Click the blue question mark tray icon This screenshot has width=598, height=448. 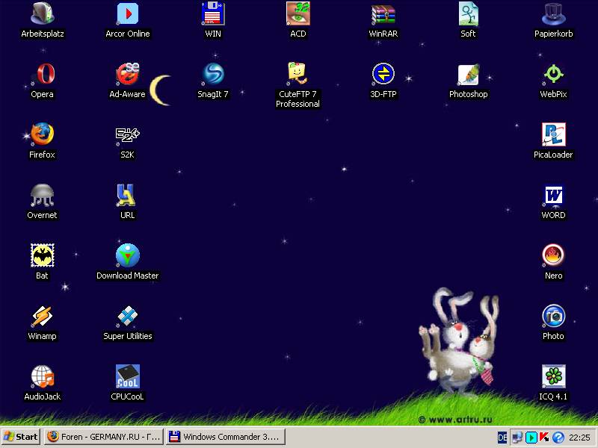[x=558, y=438]
